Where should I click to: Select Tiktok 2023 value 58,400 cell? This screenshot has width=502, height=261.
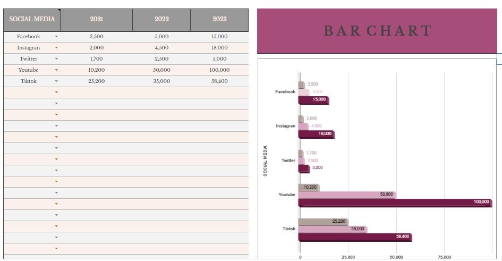219,81
